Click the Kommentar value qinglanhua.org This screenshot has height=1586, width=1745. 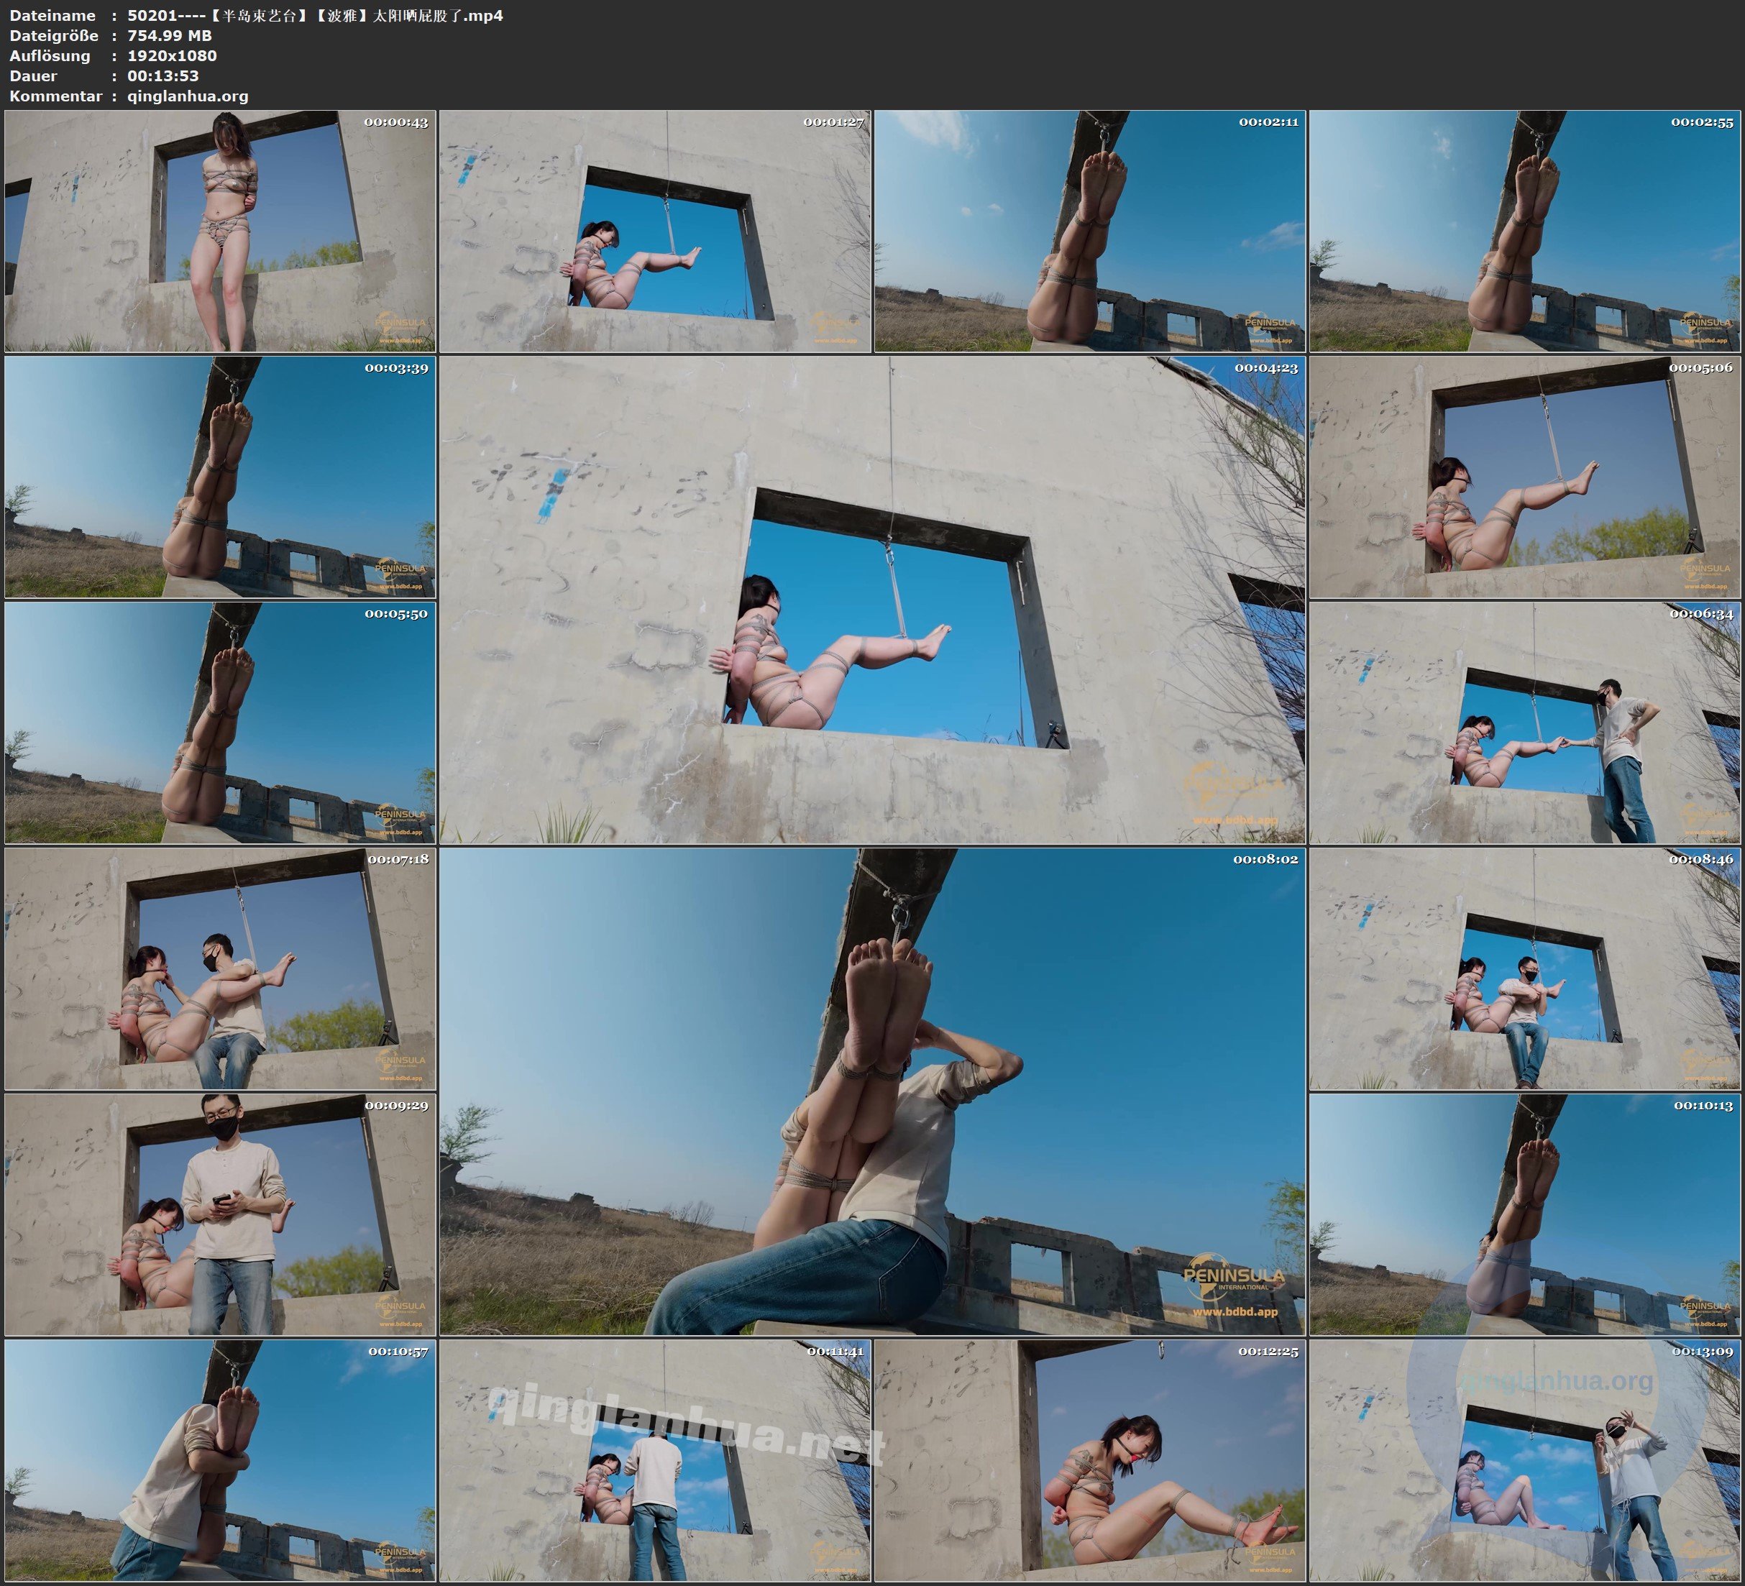click(x=188, y=96)
